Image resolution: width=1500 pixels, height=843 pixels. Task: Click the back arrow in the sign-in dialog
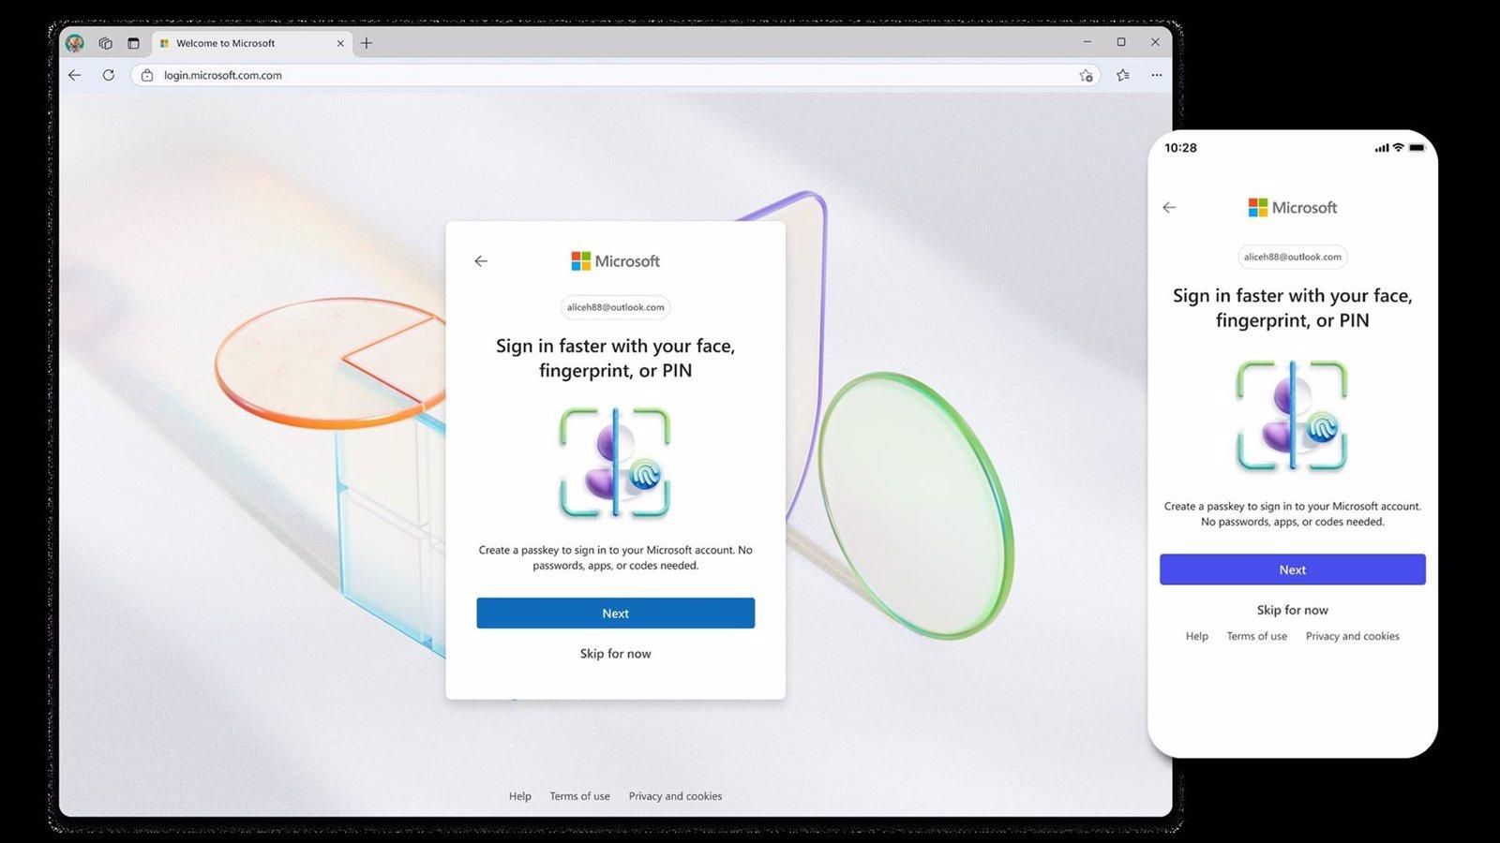pyautogui.click(x=481, y=261)
